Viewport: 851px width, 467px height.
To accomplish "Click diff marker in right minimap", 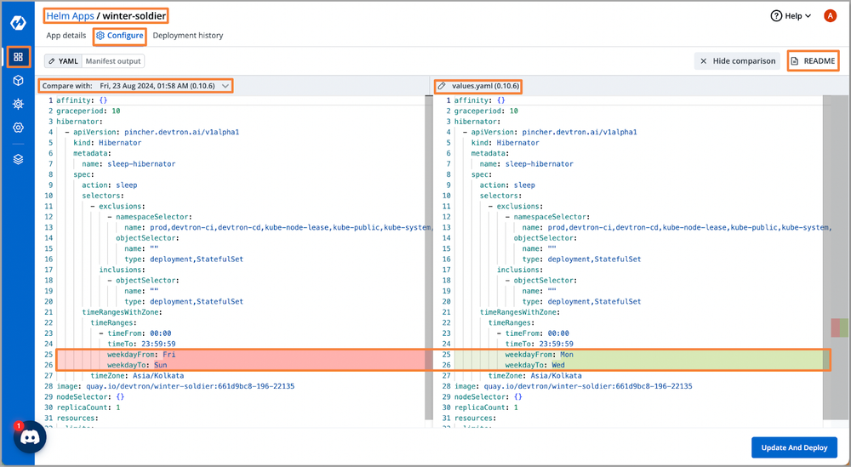I will click(839, 327).
